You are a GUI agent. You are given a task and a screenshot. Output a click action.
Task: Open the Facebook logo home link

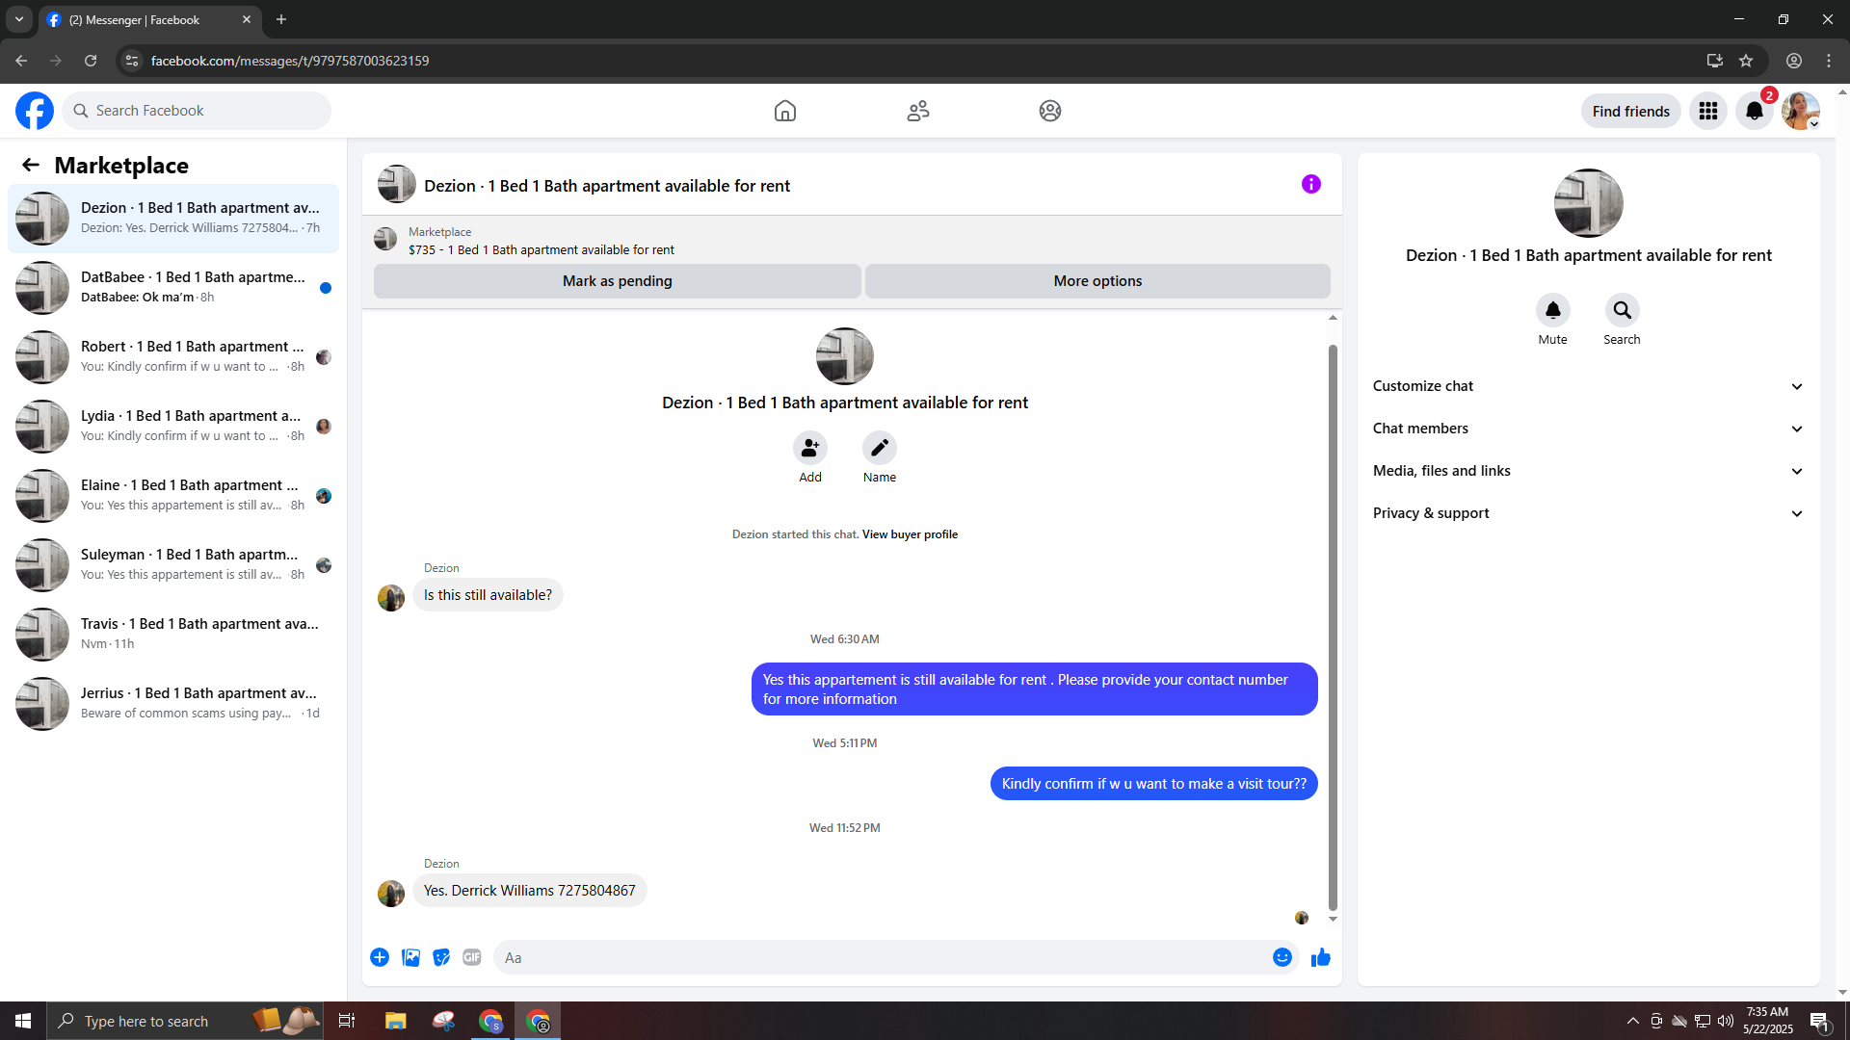tap(35, 111)
